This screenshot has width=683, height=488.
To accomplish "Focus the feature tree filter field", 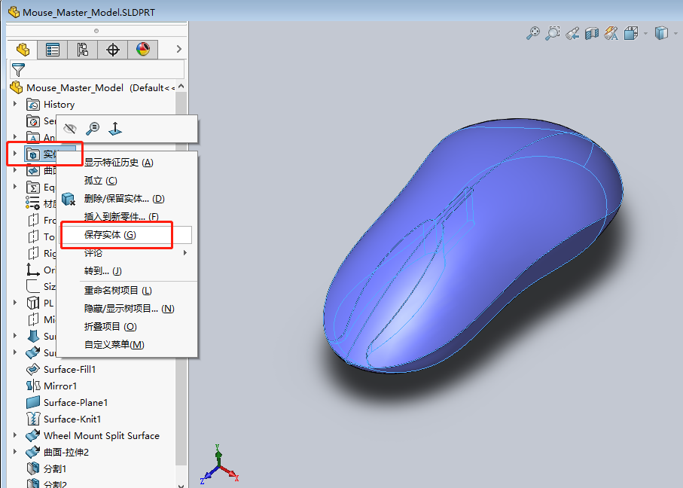I will click(97, 70).
